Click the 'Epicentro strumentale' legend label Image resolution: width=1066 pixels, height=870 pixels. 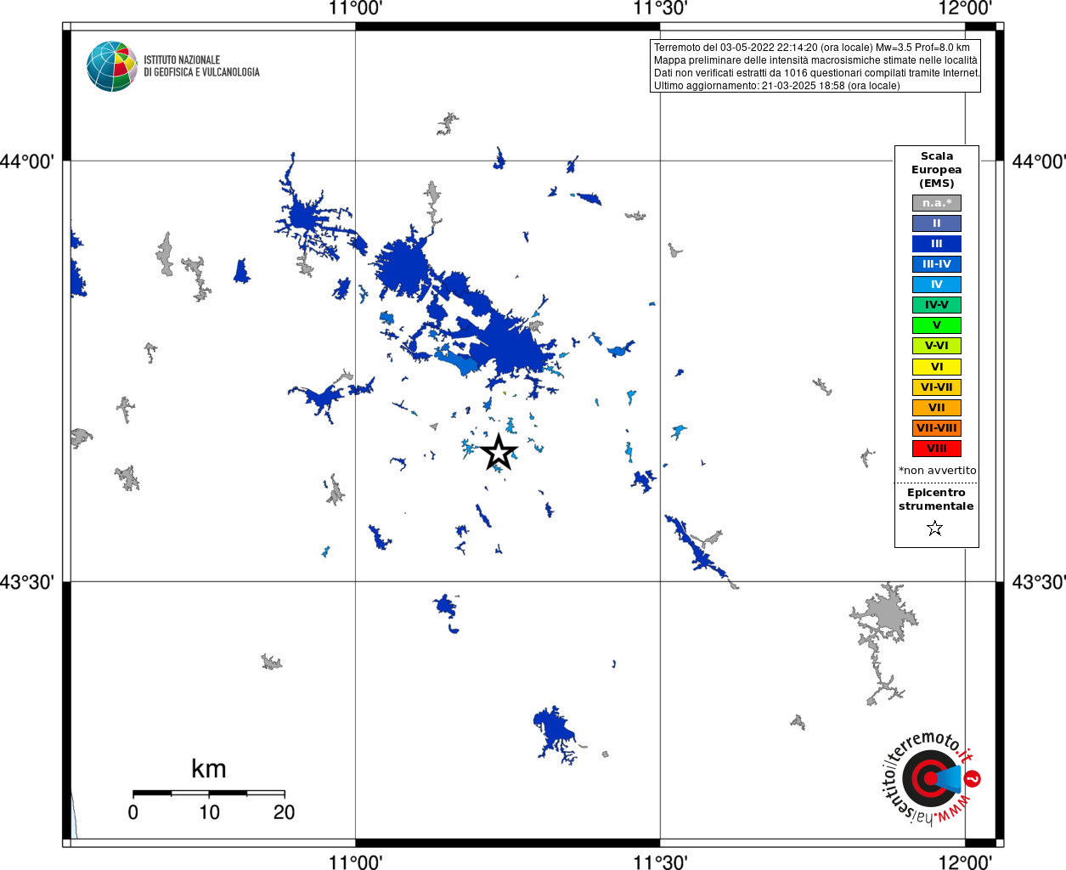(936, 500)
